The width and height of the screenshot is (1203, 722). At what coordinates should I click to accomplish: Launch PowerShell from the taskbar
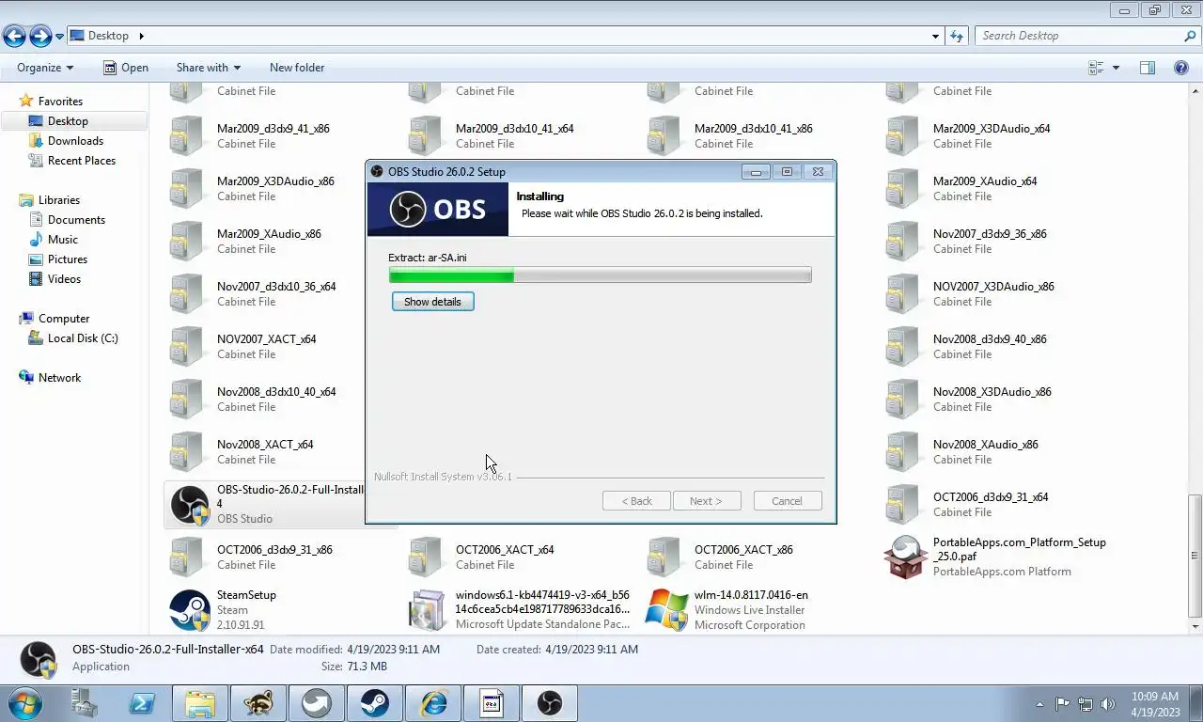(x=142, y=703)
